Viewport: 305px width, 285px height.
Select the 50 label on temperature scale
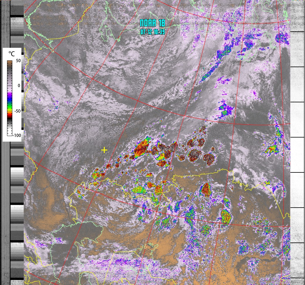point(18,61)
